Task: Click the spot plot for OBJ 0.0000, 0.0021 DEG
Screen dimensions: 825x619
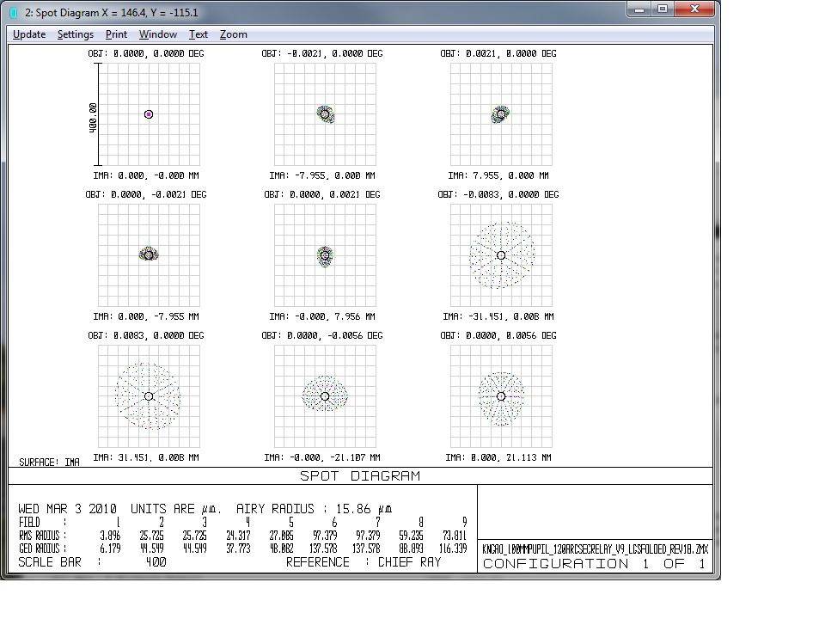Action: 325,255
